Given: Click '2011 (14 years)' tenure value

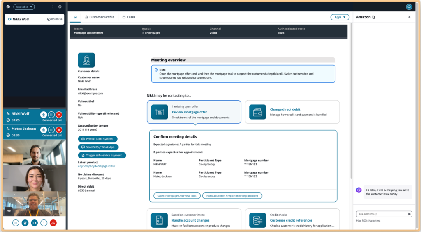Looking at the screenshot, I should [x=88, y=129].
